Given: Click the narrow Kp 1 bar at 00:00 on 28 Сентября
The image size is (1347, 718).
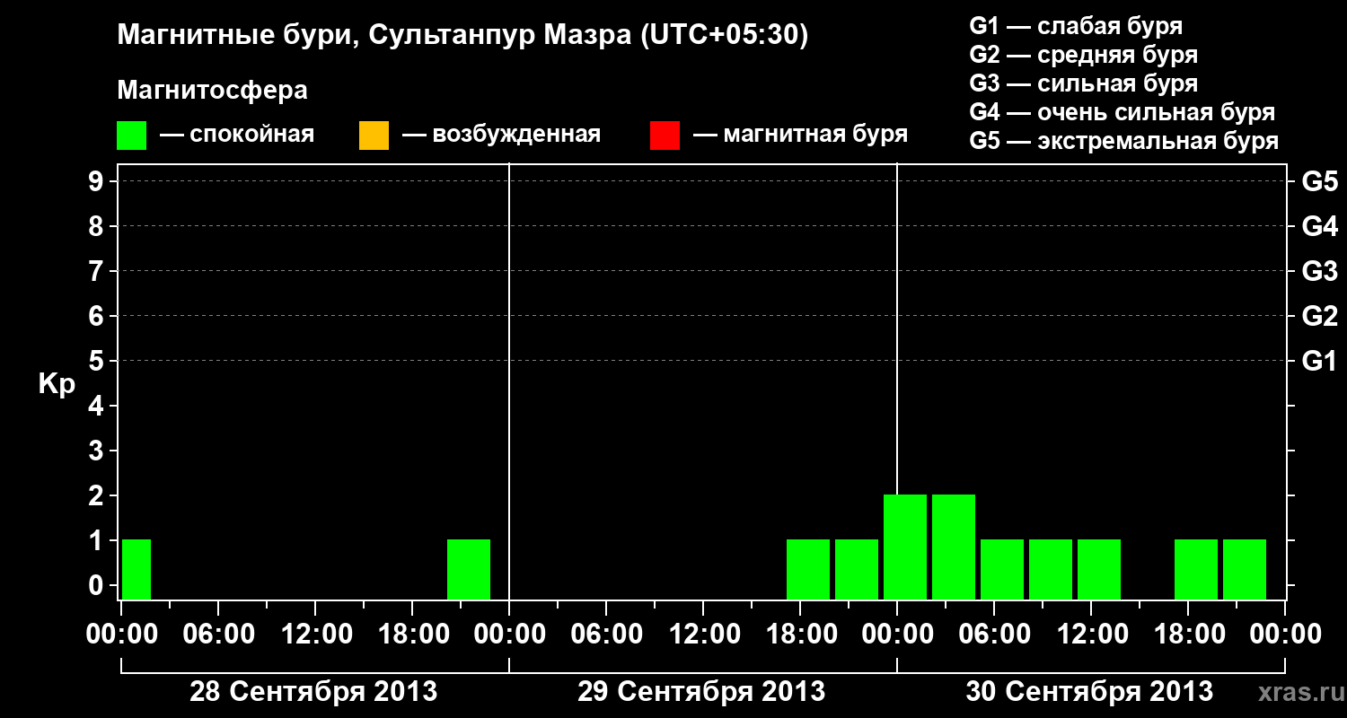Looking at the screenshot, I should pos(136,569).
